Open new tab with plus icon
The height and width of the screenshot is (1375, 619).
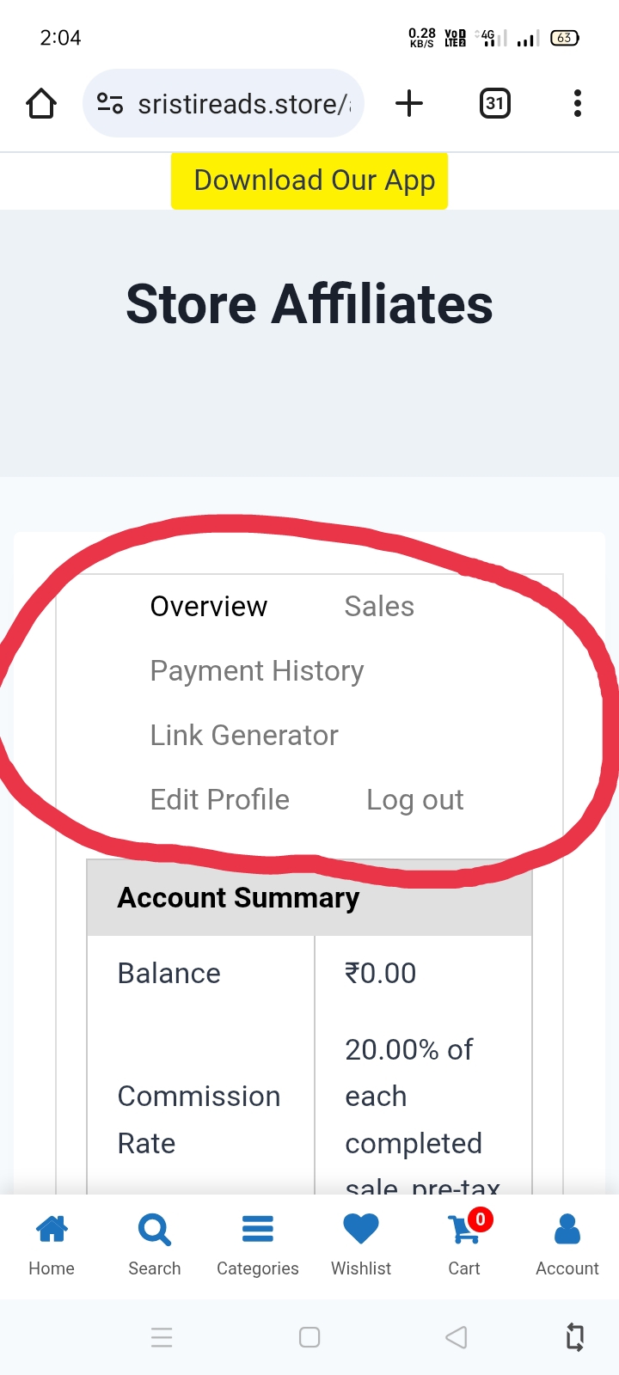(x=409, y=104)
